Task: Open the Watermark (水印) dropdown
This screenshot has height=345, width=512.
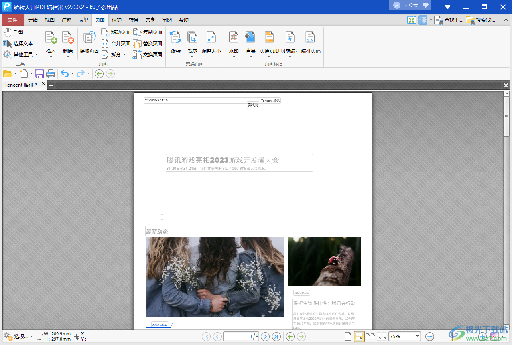Action: [x=234, y=57]
